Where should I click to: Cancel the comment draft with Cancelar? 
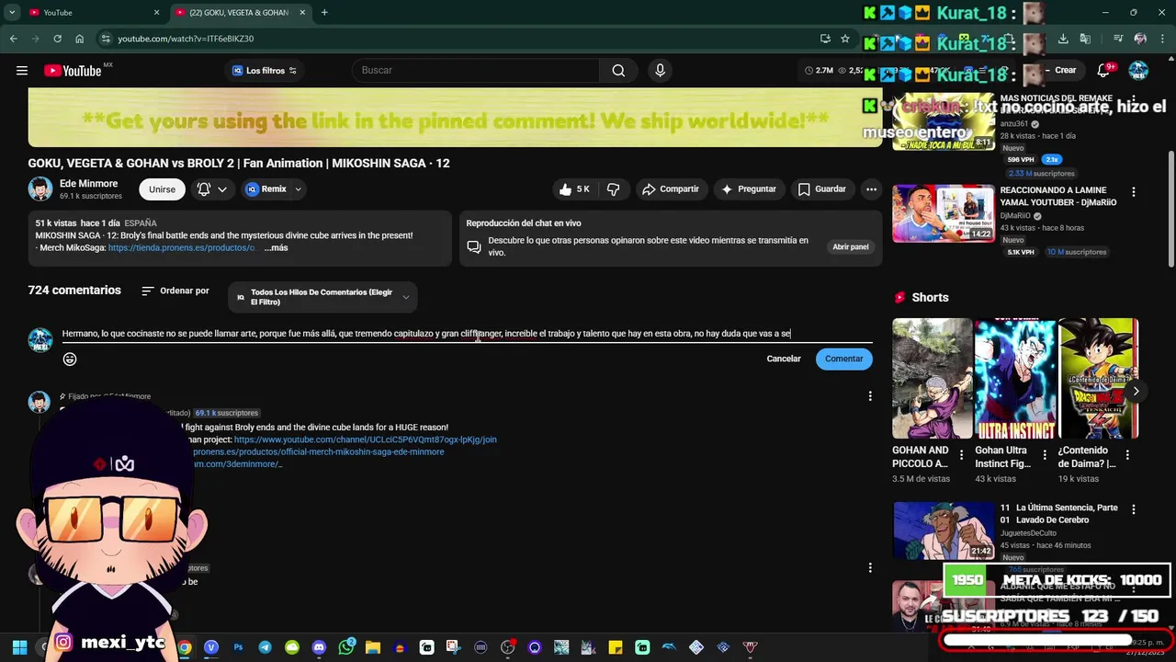(x=784, y=359)
